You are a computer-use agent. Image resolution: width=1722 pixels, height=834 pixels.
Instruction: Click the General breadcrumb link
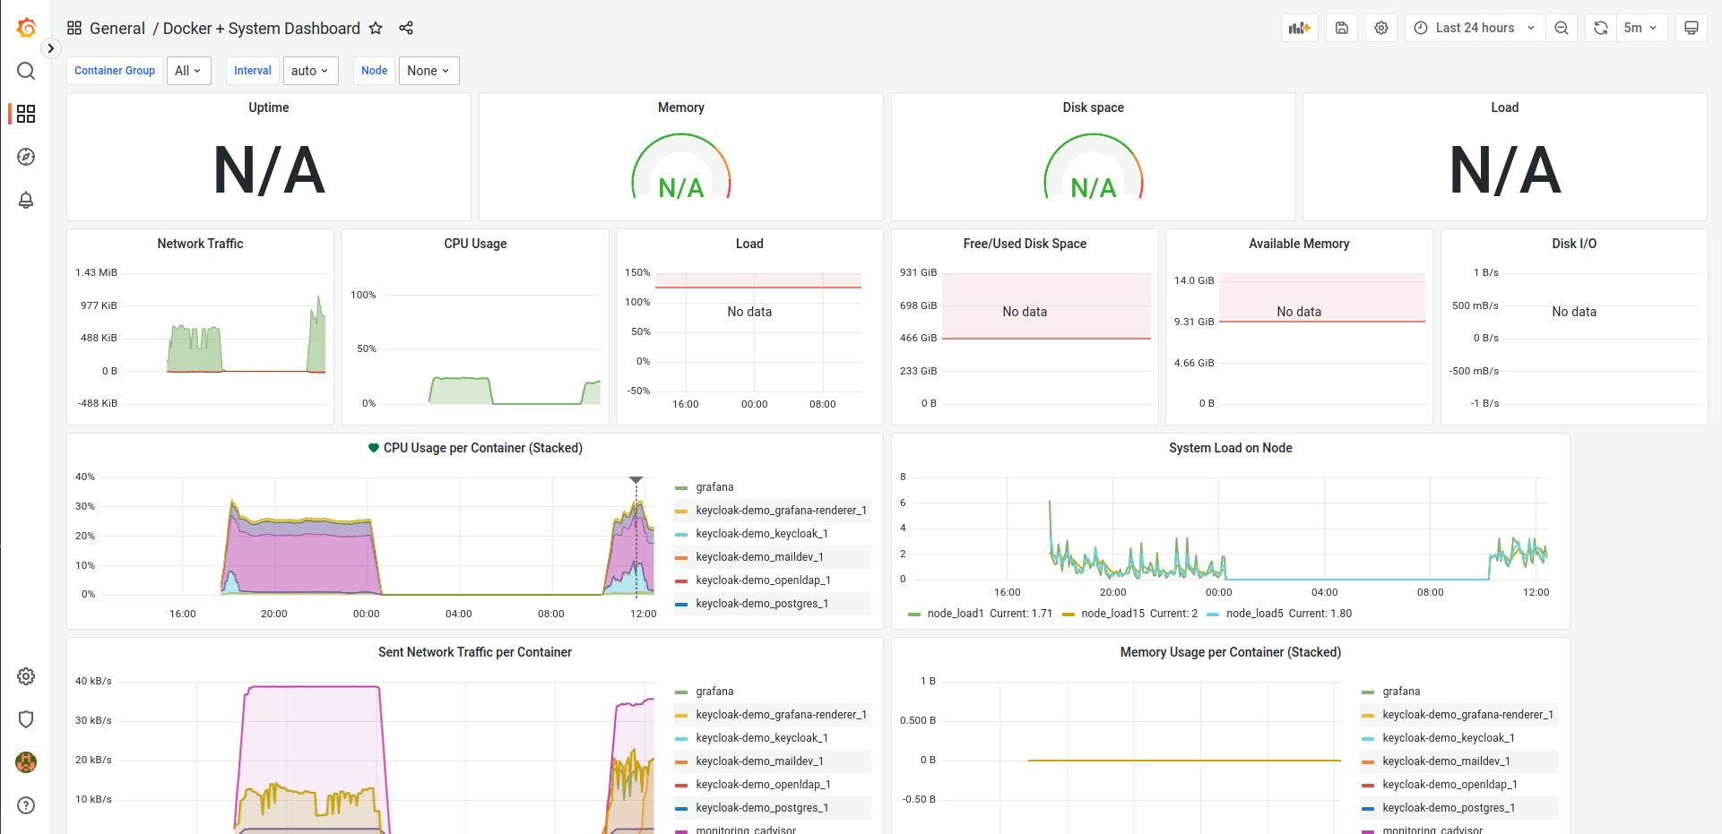coord(117,29)
